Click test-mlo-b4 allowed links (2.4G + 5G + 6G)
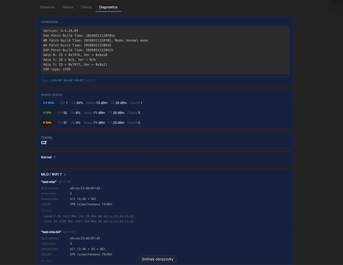This screenshot has width=343, height=265. tap(88, 249)
